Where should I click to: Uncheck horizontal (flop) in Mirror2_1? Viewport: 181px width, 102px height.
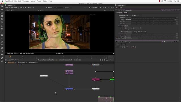click(126, 47)
